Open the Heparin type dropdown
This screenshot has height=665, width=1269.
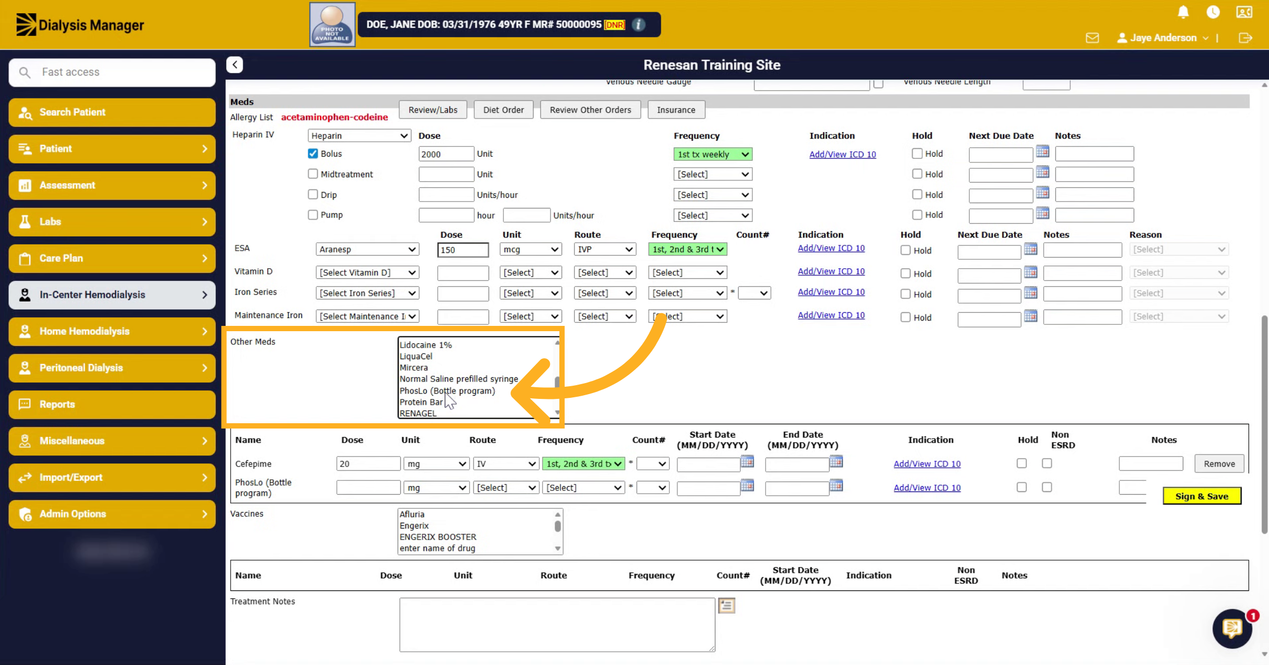(x=359, y=136)
